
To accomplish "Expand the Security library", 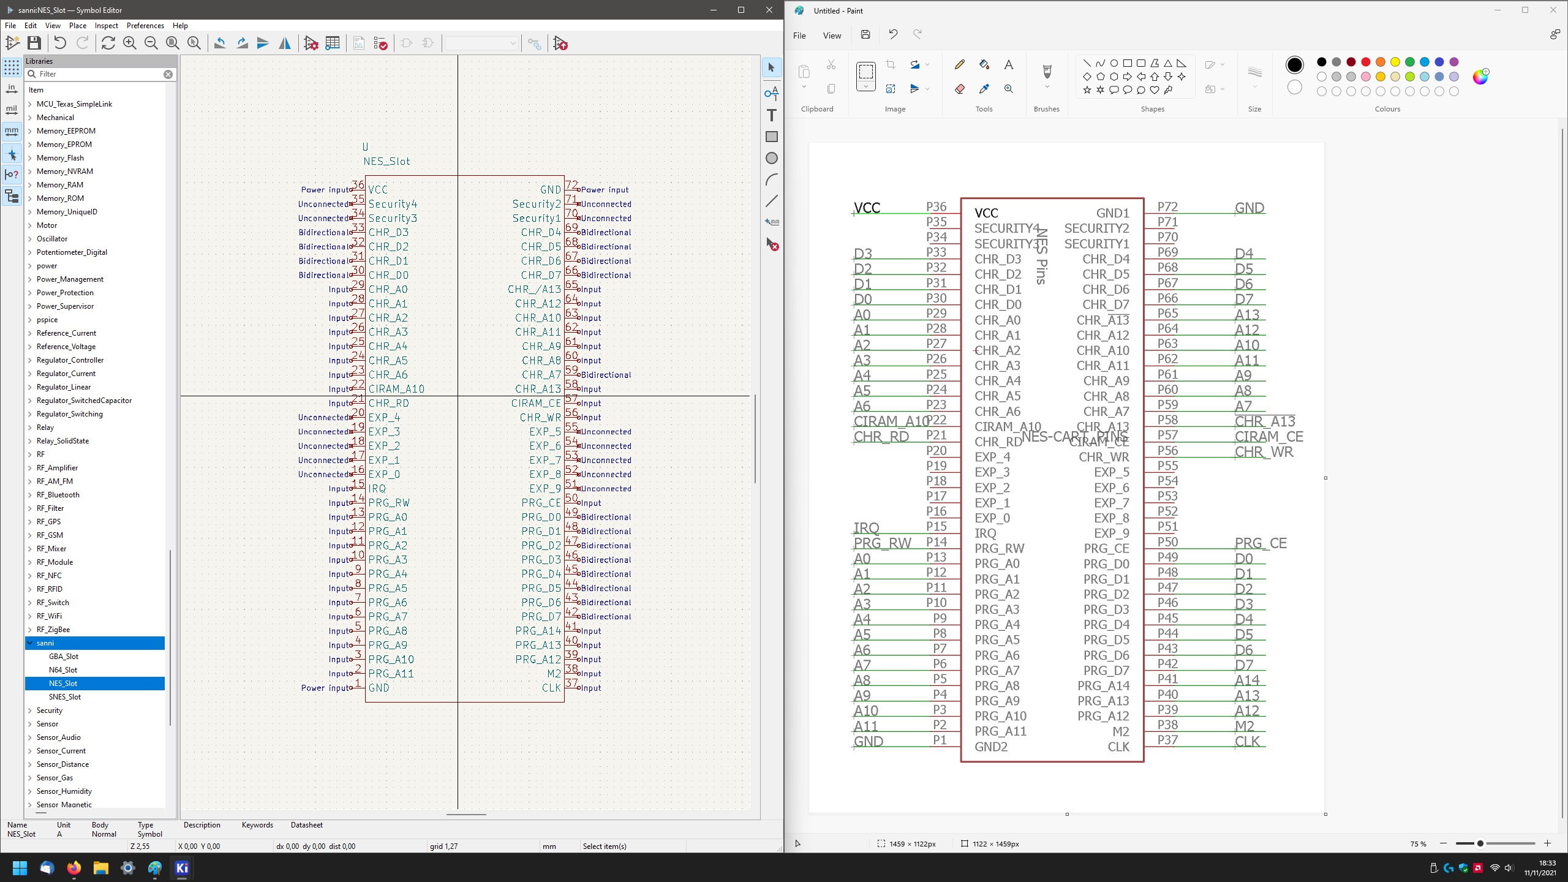I will (30, 710).
